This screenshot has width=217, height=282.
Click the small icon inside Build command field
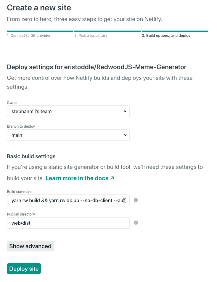coord(125,200)
